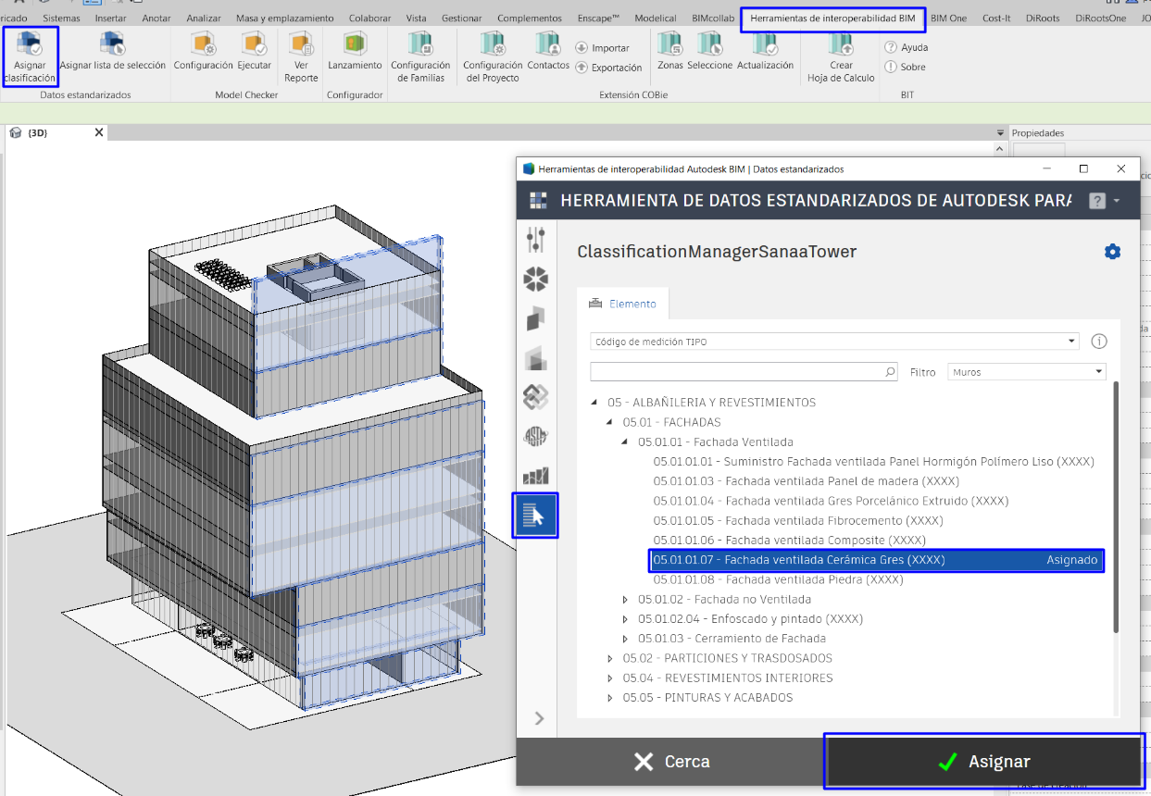Collapse 05 - ALBAÑILERIA Y REVESTIMIENTOS node
Screen dimensions: 1151x796
(x=594, y=403)
